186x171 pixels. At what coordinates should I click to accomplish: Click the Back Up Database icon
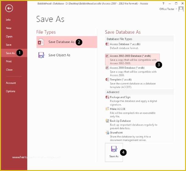coord(107,121)
